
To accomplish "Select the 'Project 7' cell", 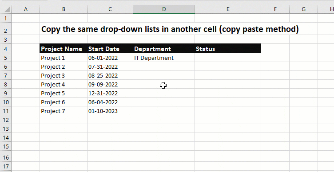I will coord(64,111).
